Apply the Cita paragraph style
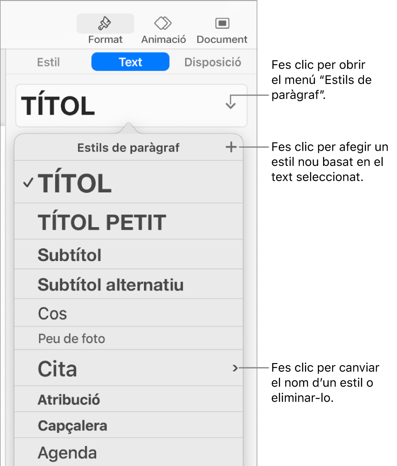Screen dimensions: 397x466 point(57,369)
